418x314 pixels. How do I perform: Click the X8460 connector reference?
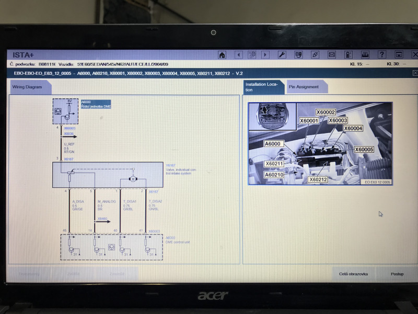tap(102, 219)
